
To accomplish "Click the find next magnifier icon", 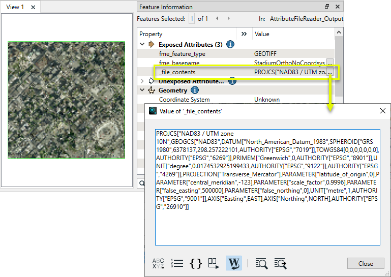I will point(280,263).
